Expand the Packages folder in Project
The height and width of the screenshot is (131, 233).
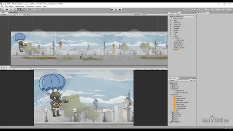click(169, 122)
